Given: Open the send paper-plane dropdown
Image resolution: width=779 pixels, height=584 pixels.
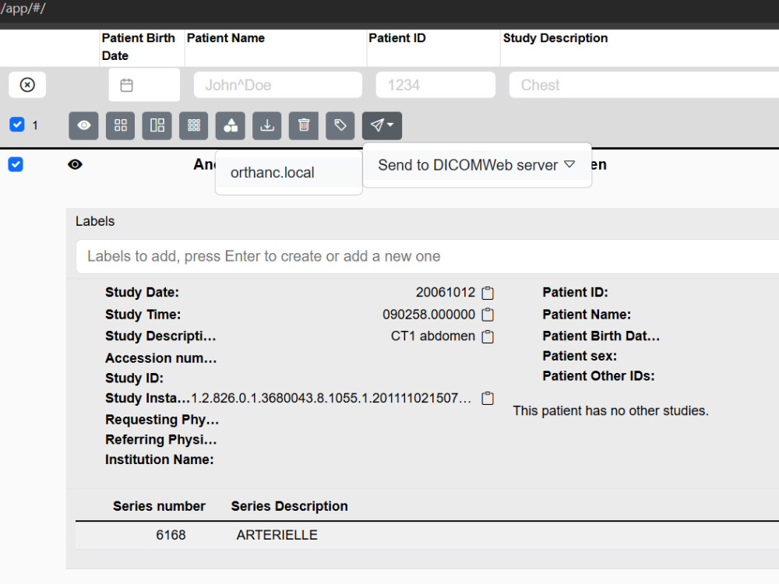Looking at the screenshot, I should 382,125.
